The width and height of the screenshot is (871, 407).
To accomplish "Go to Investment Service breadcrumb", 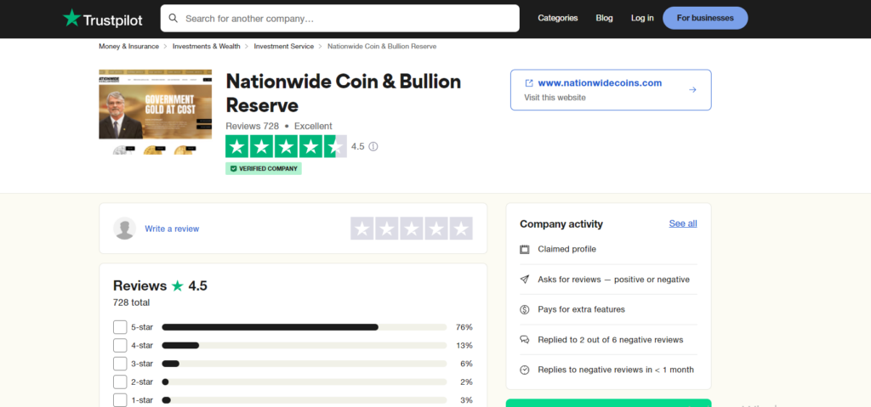I will 284,47.
